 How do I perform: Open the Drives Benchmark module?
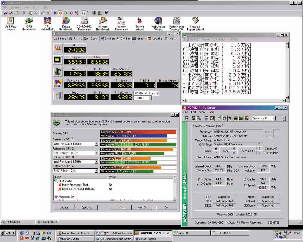(x=66, y=24)
